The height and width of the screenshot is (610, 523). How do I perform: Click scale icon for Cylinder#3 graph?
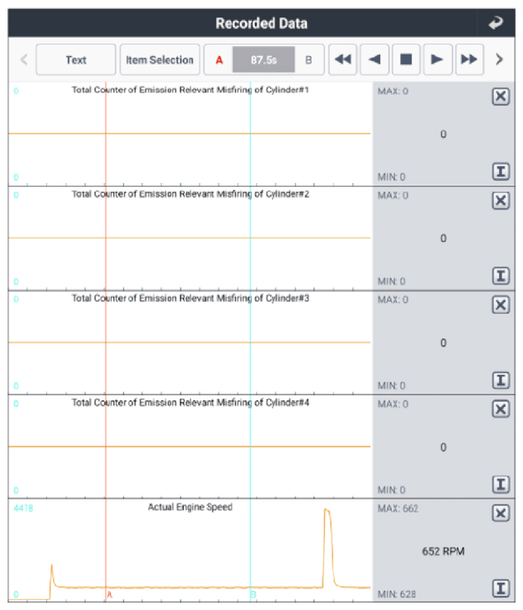(x=501, y=380)
